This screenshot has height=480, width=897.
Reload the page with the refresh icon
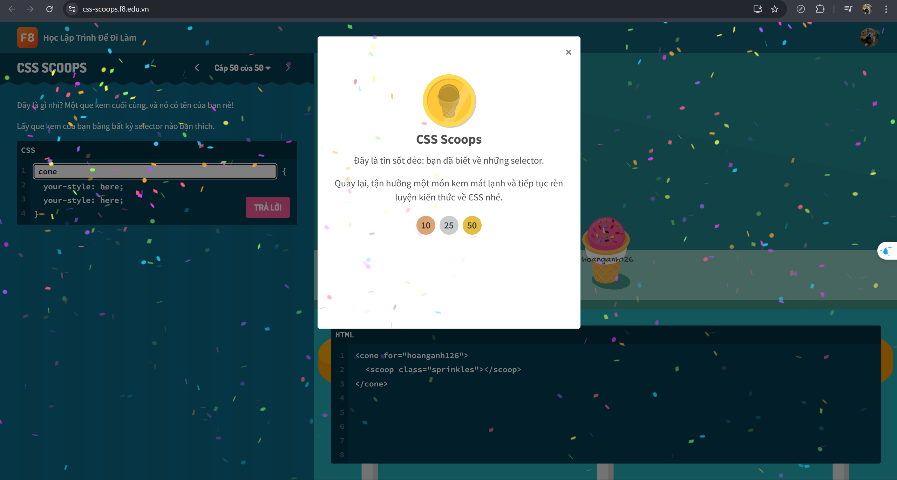49,9
